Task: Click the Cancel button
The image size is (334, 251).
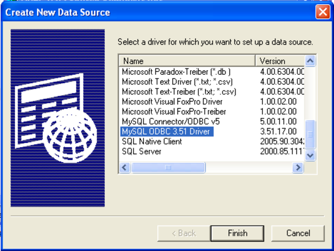Action: point(298,233)
